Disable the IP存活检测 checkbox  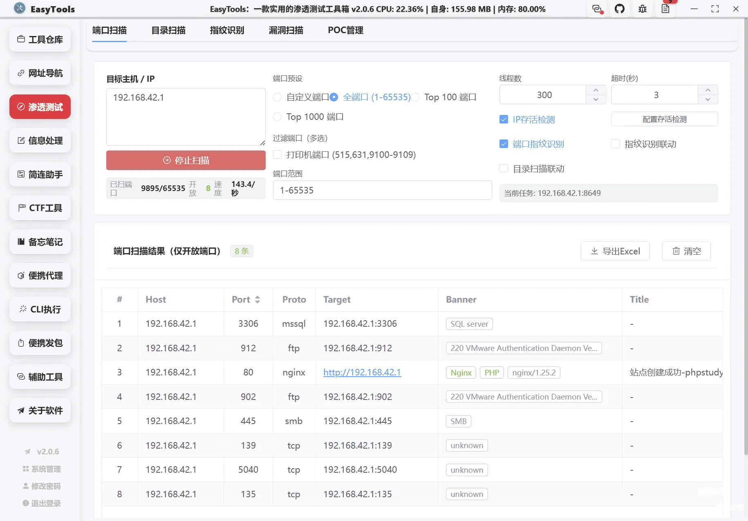503,119
